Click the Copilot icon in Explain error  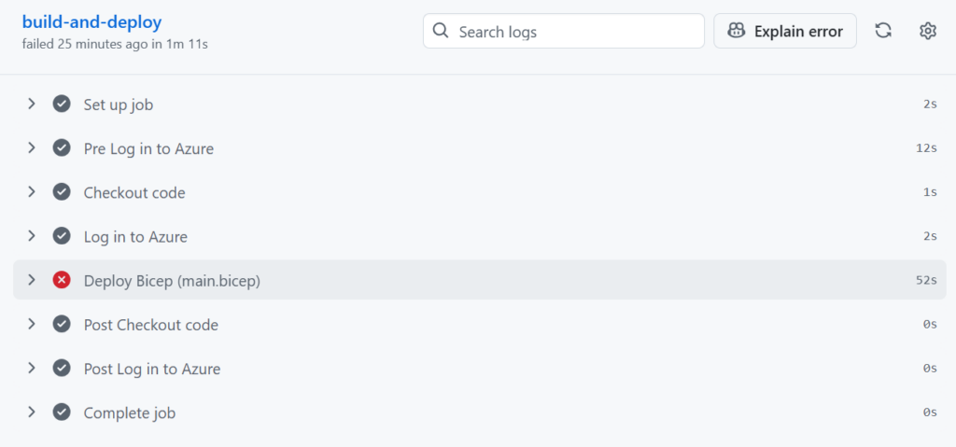pos(737,31)
